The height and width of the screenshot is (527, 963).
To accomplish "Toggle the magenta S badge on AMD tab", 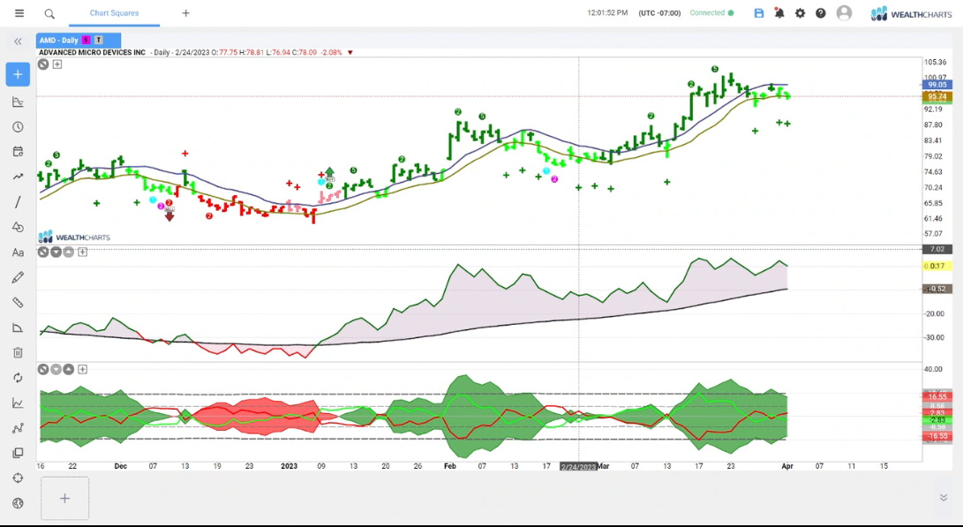I will tap(86, 41).
